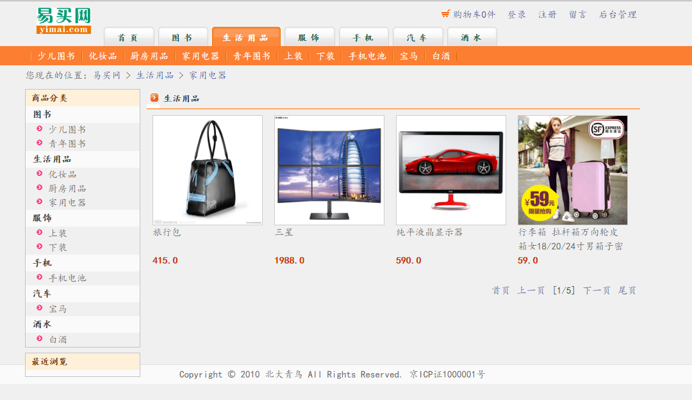Click the [1/5] page indicator
Screen dimensions: 692x400
564,290
